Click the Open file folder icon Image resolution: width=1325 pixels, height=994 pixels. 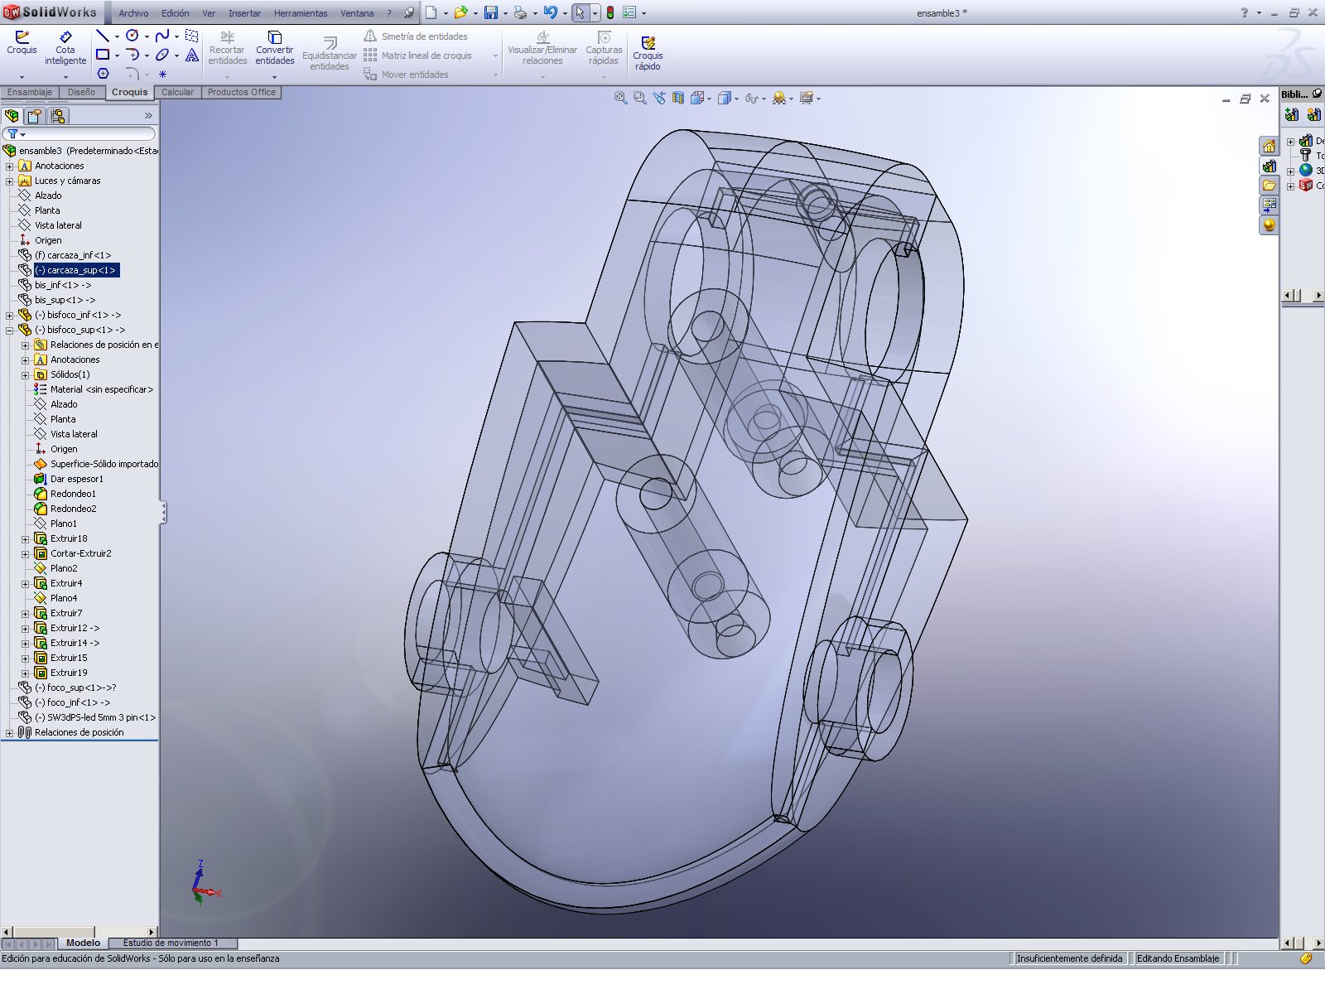460,12
